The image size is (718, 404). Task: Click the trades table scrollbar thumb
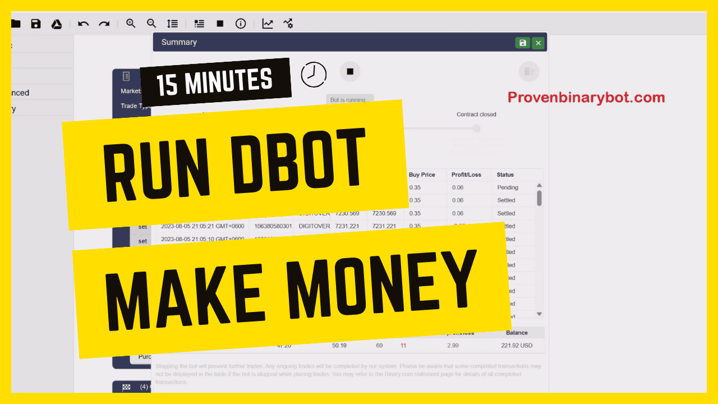tap(540, 198)
